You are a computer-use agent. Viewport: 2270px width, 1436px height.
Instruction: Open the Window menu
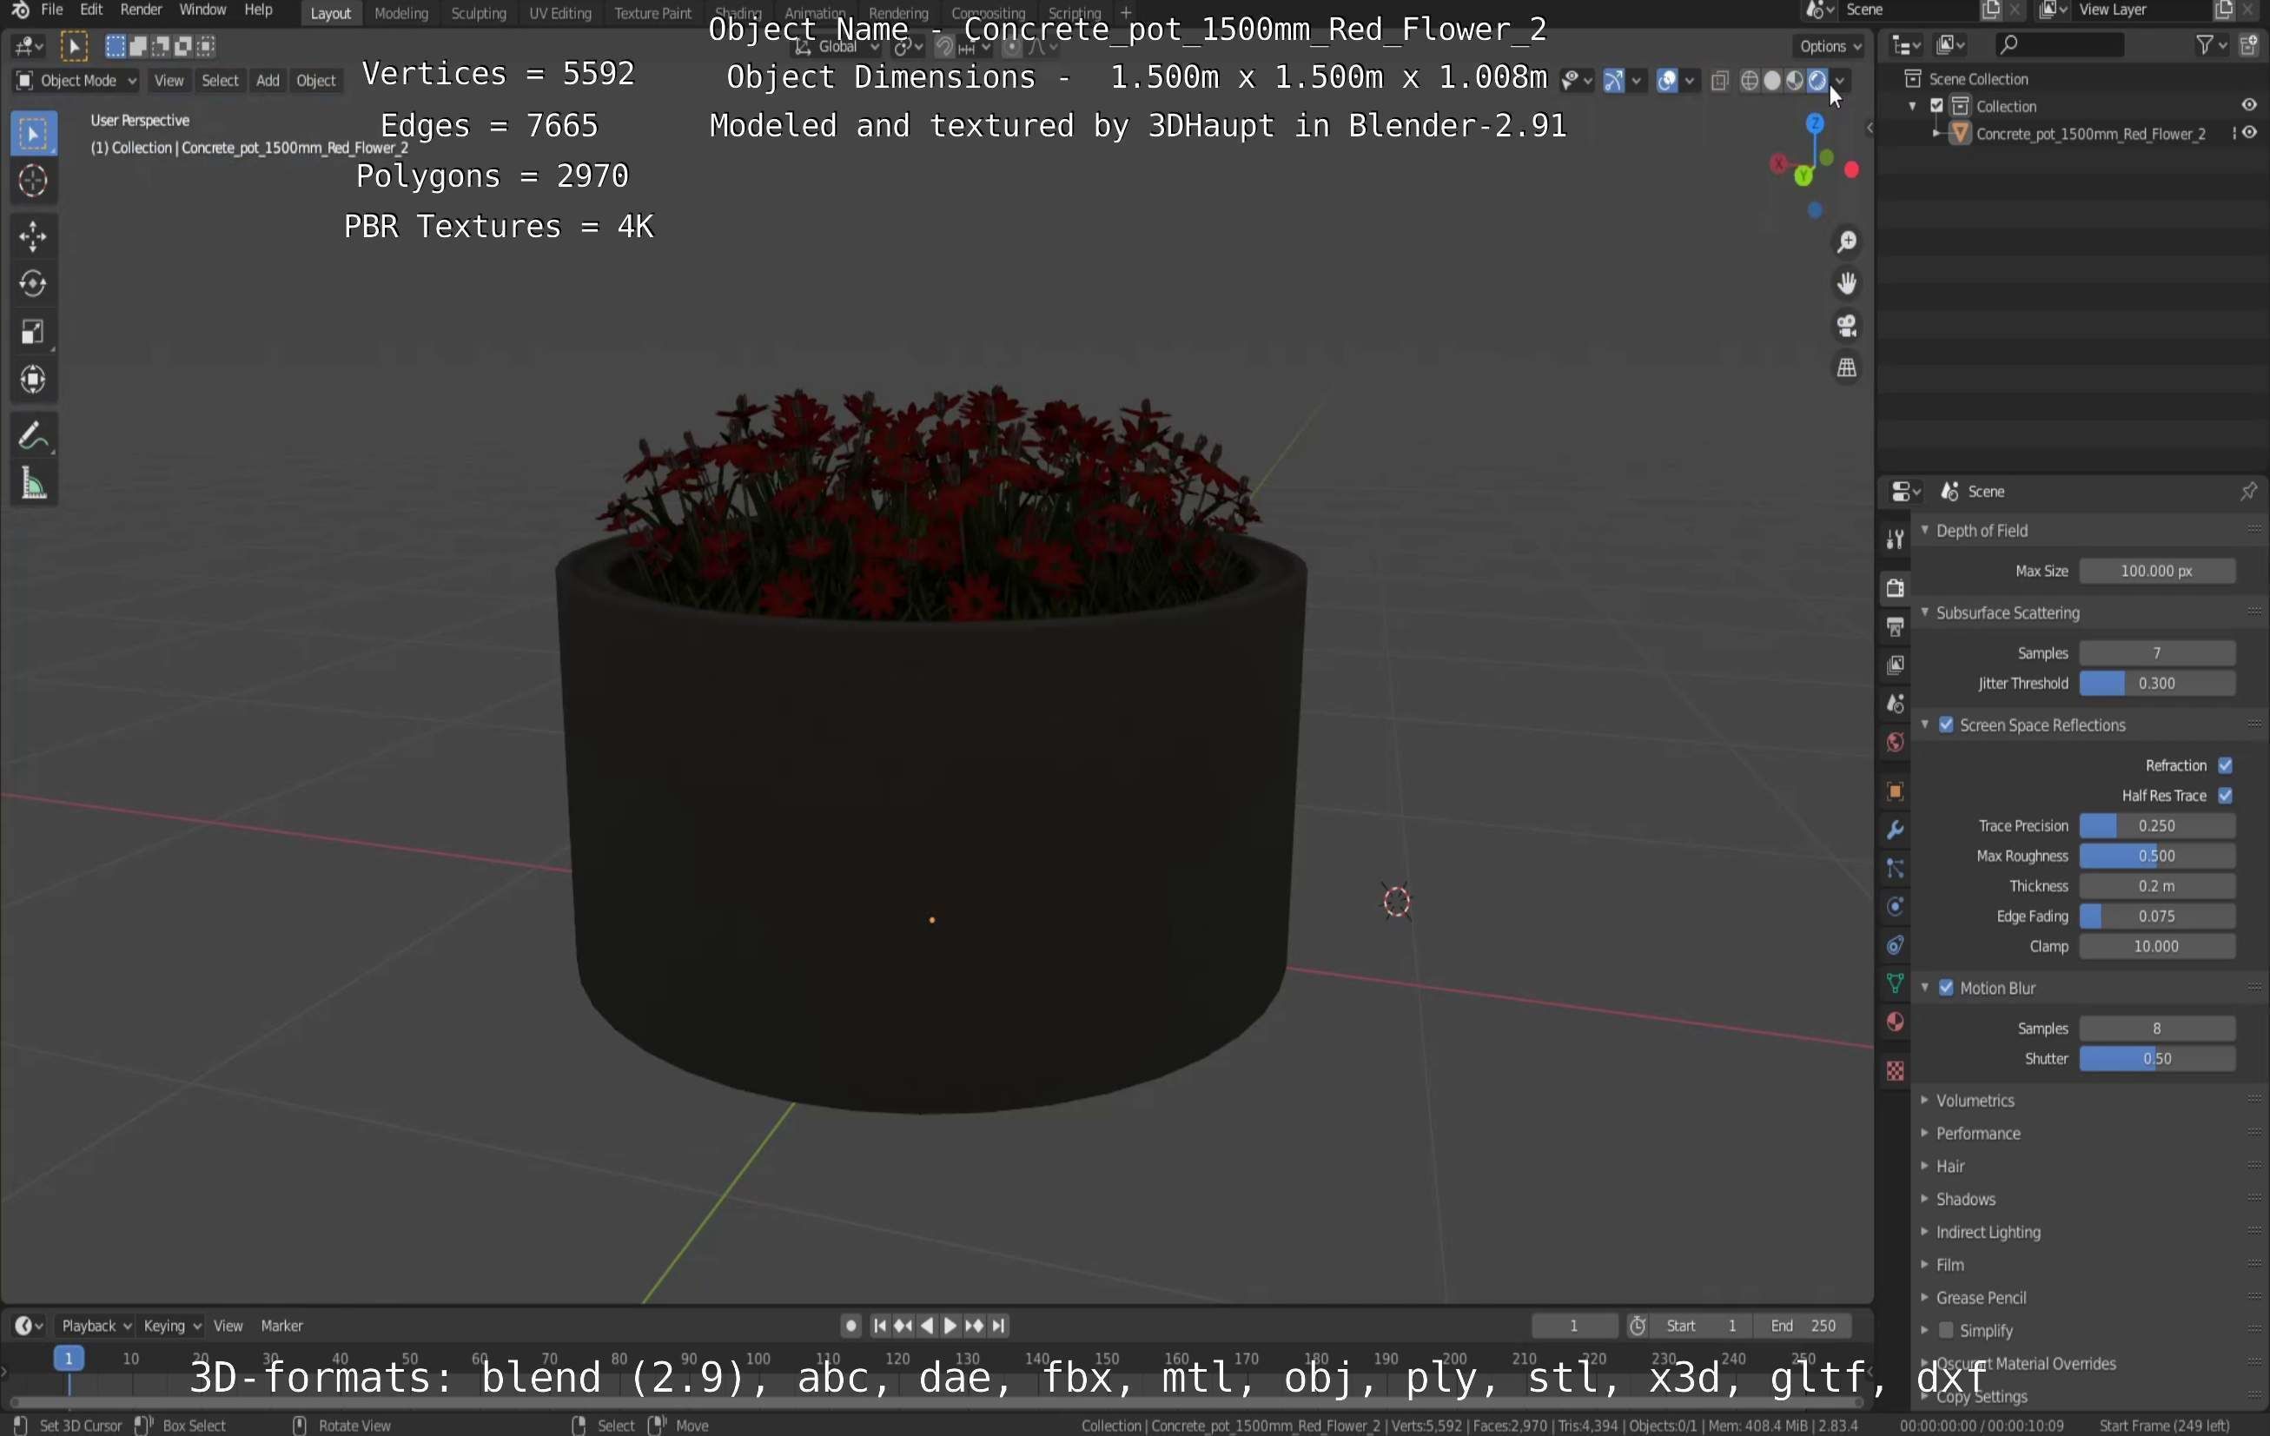pos(202,10)
